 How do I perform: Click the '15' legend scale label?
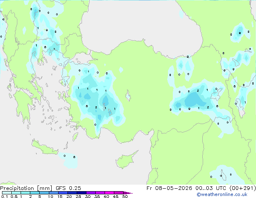pos(60,196)
